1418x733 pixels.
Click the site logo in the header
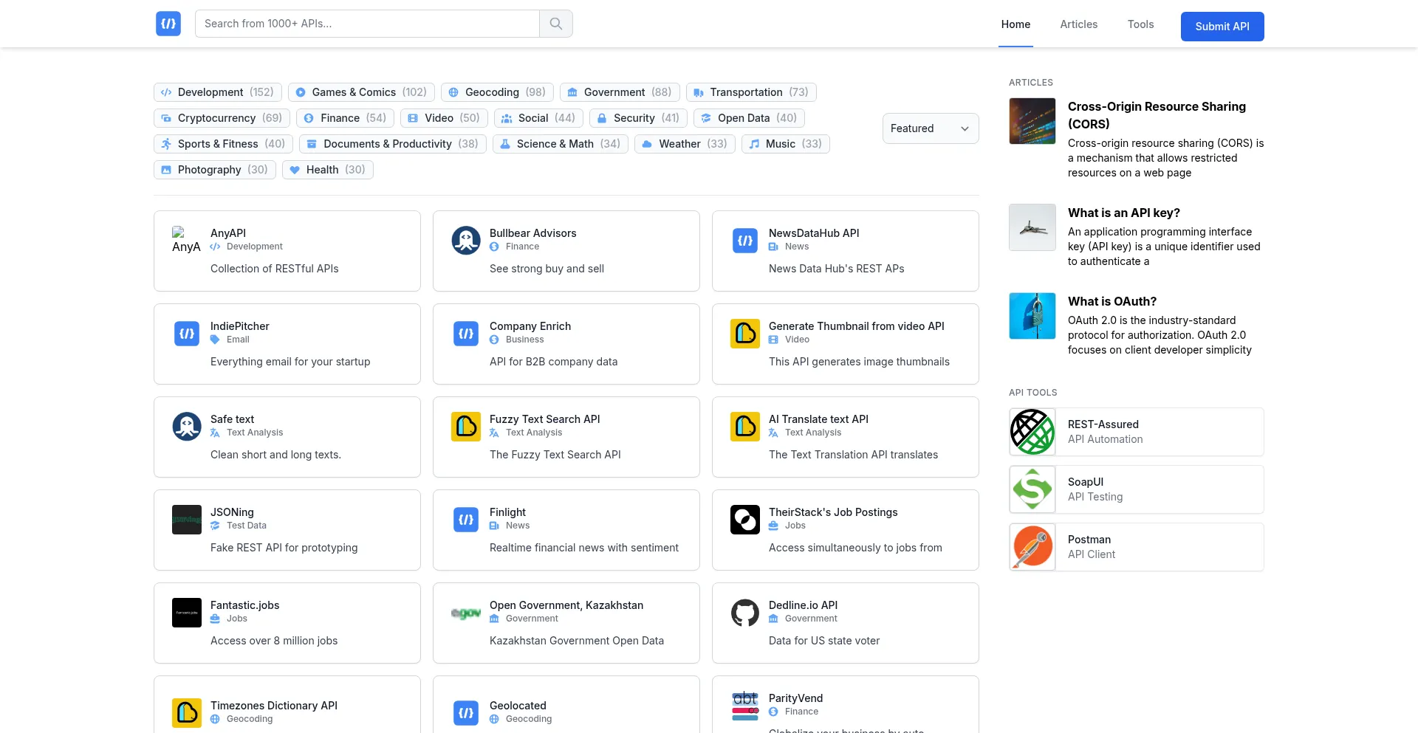tap(168, 24)
